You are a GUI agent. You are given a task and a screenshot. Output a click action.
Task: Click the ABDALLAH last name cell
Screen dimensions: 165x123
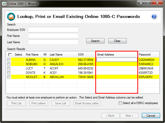click(x=62, y=77)
